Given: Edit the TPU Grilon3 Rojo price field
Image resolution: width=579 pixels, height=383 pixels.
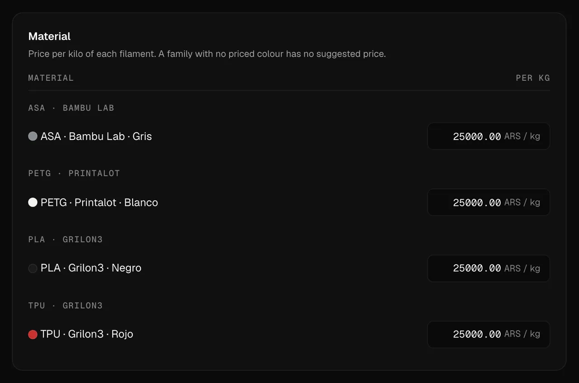Looking at the screenshot, I should coord(489,334).
